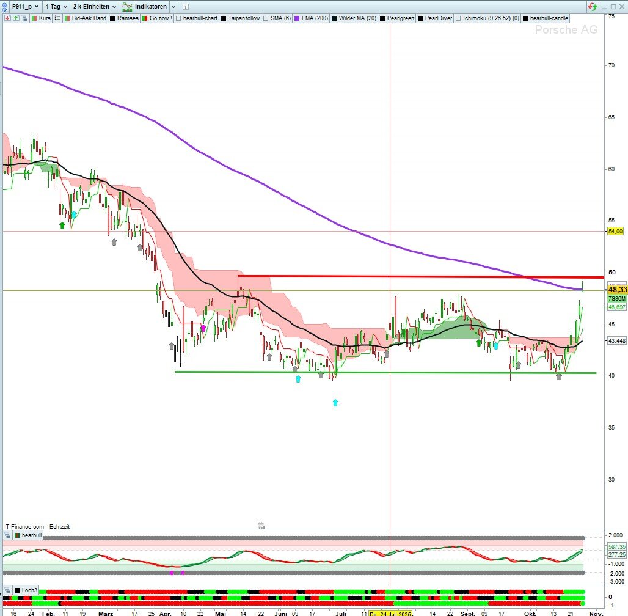628x616 pixels.
Task: Click the Loch3 panel settings icon
Action: tap(7, 590)
